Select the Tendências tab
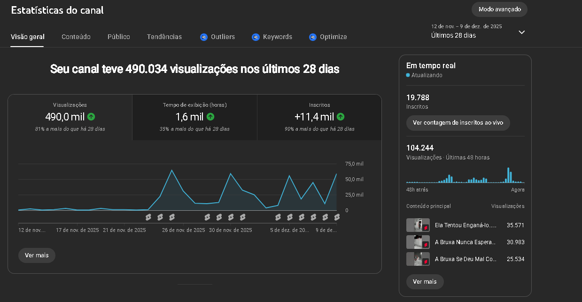The image size is (582, 302). pos(164,37)
